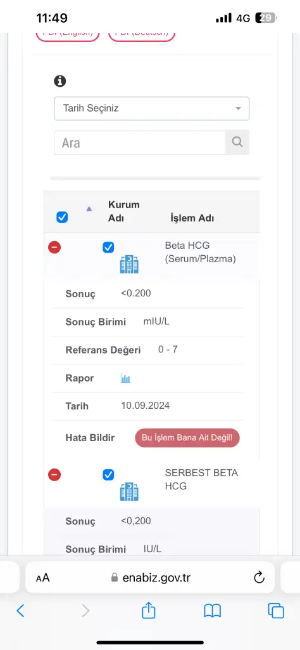Open the Beta HCG report chart icon
Image resolution: width=300 pixels, height=650 pixels.
125,378
